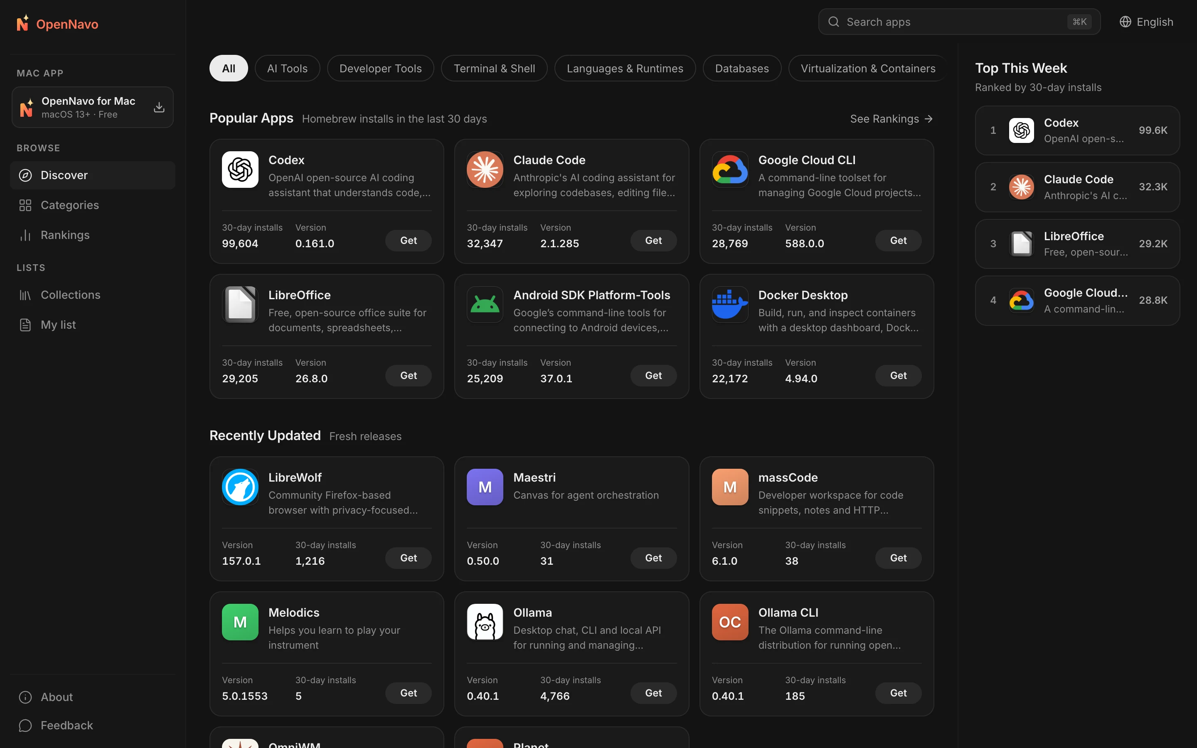Screen dimensions: 1197x748
Task: Open the English language selector
Action: [x=1146, y=22]
